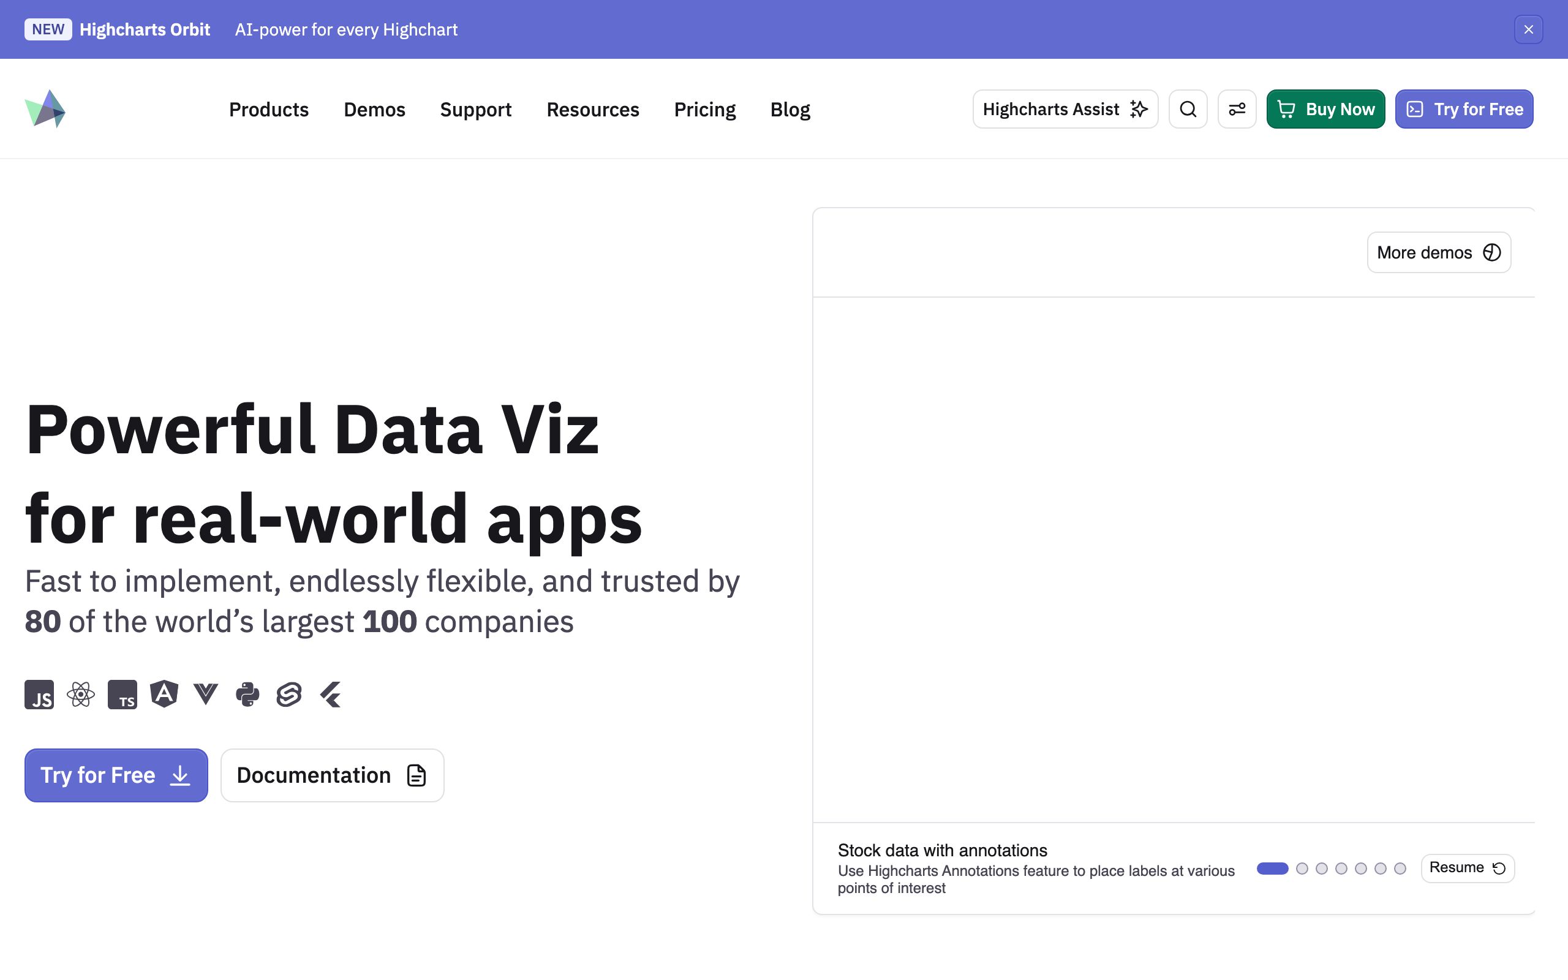Viewport: 1568px width, 980px height.
Task: Select the sixth demo carousel dot
Action: [1380, 869]
